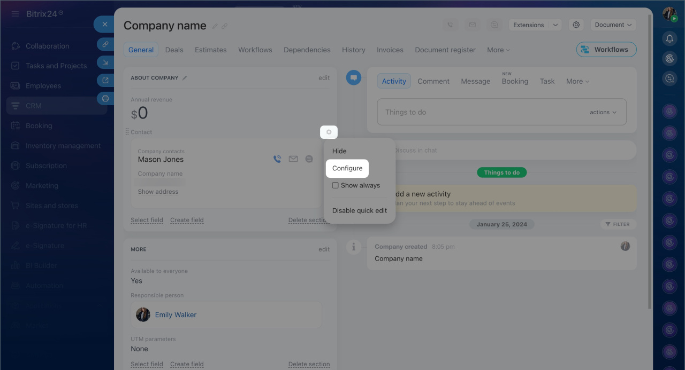Open the Extensions dropdown arrow
Screen dimensions: 685x370
point(555,25)
